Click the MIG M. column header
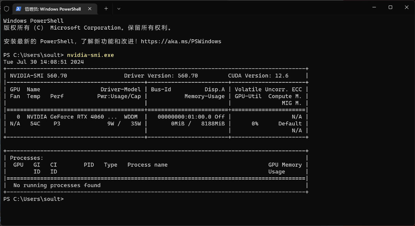The width and height of the screenshot is (415, 226). tap(292, 103)
